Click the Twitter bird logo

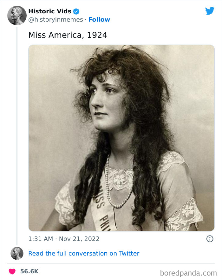pyautogui.click(x=210, y=10)
